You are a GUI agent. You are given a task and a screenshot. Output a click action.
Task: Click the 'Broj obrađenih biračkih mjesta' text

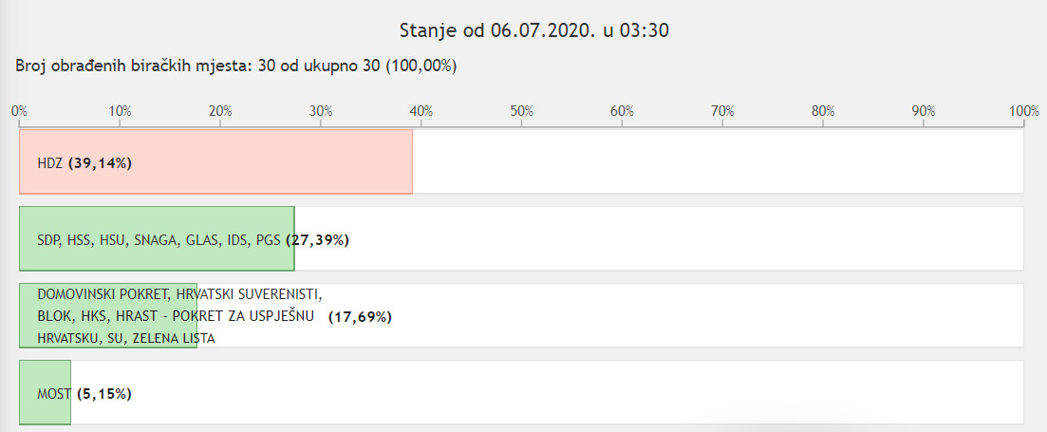127,66
